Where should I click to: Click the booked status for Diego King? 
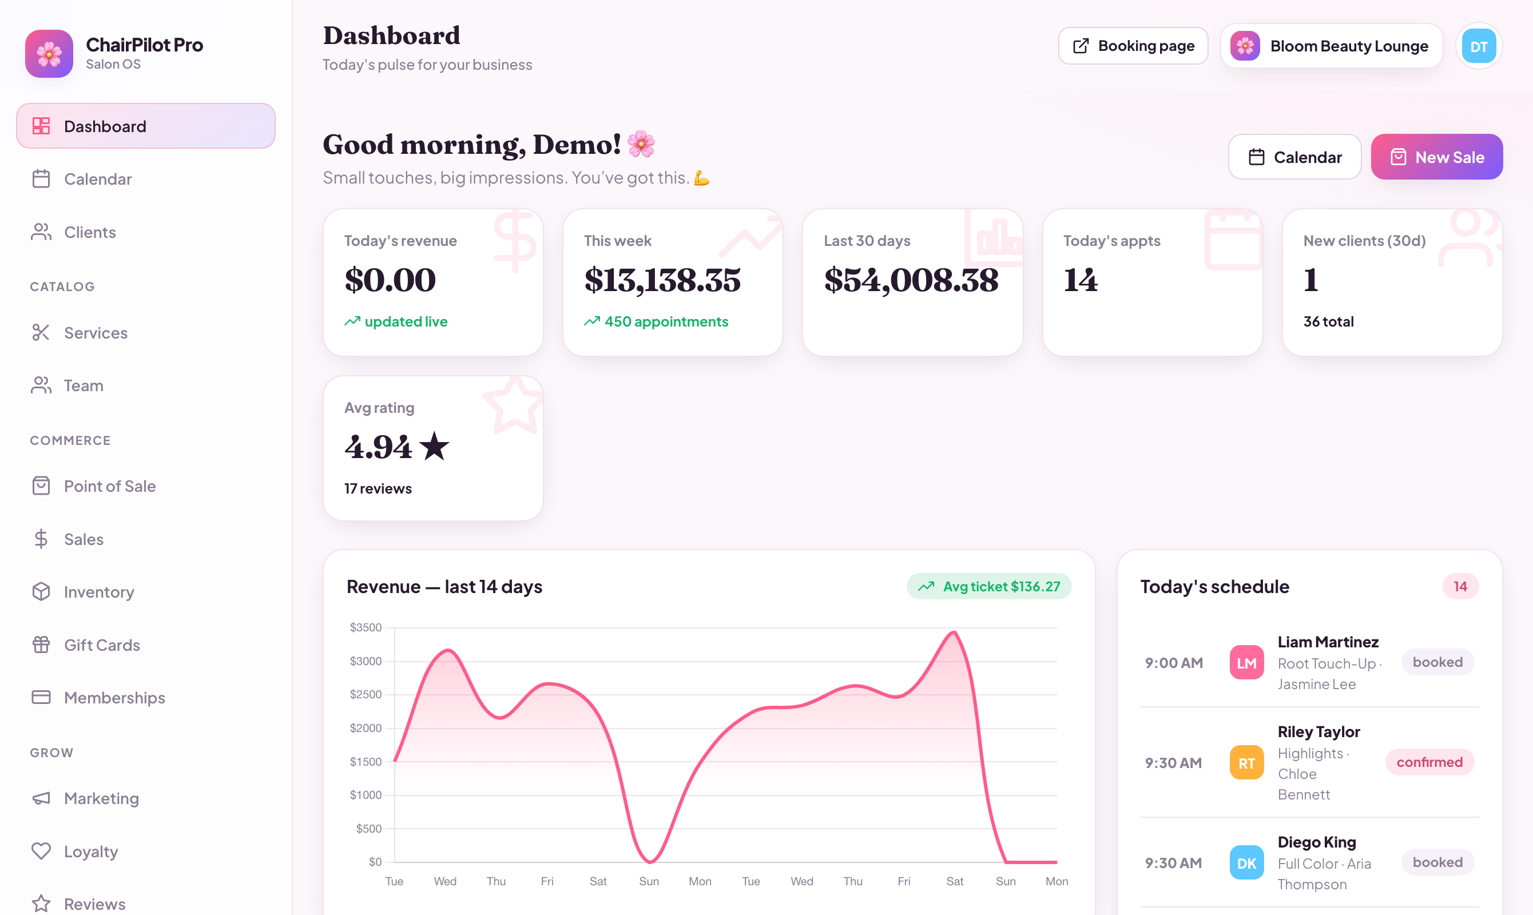1437,862
